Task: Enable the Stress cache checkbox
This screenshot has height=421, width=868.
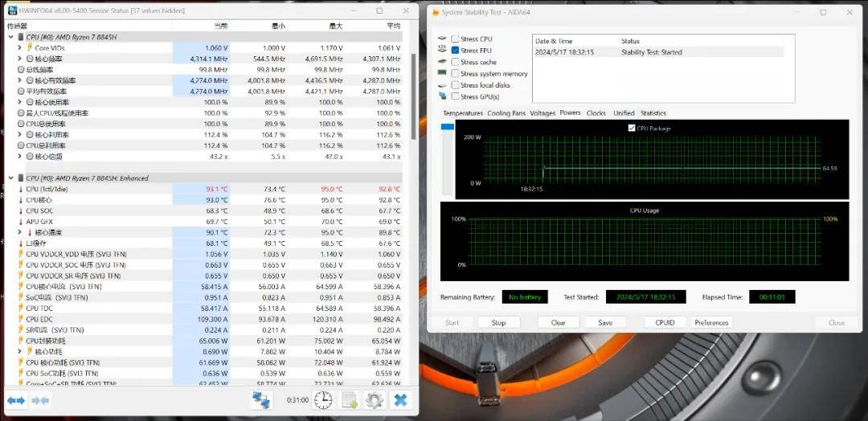Action: 455,62
